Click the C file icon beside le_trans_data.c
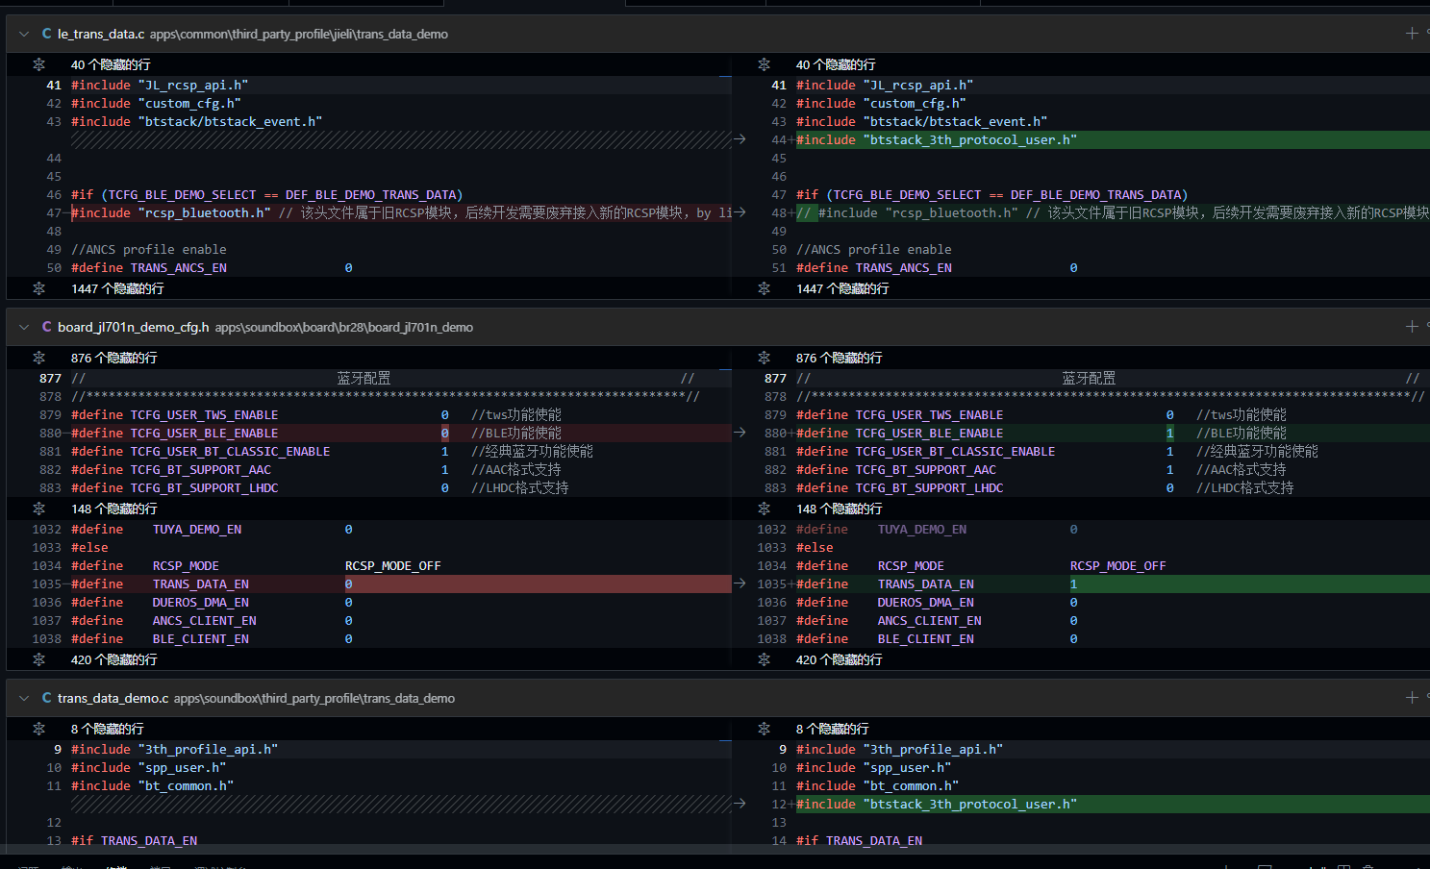Image resolution: width=1430 pixels, height=869 pixels. coord(46,34)
